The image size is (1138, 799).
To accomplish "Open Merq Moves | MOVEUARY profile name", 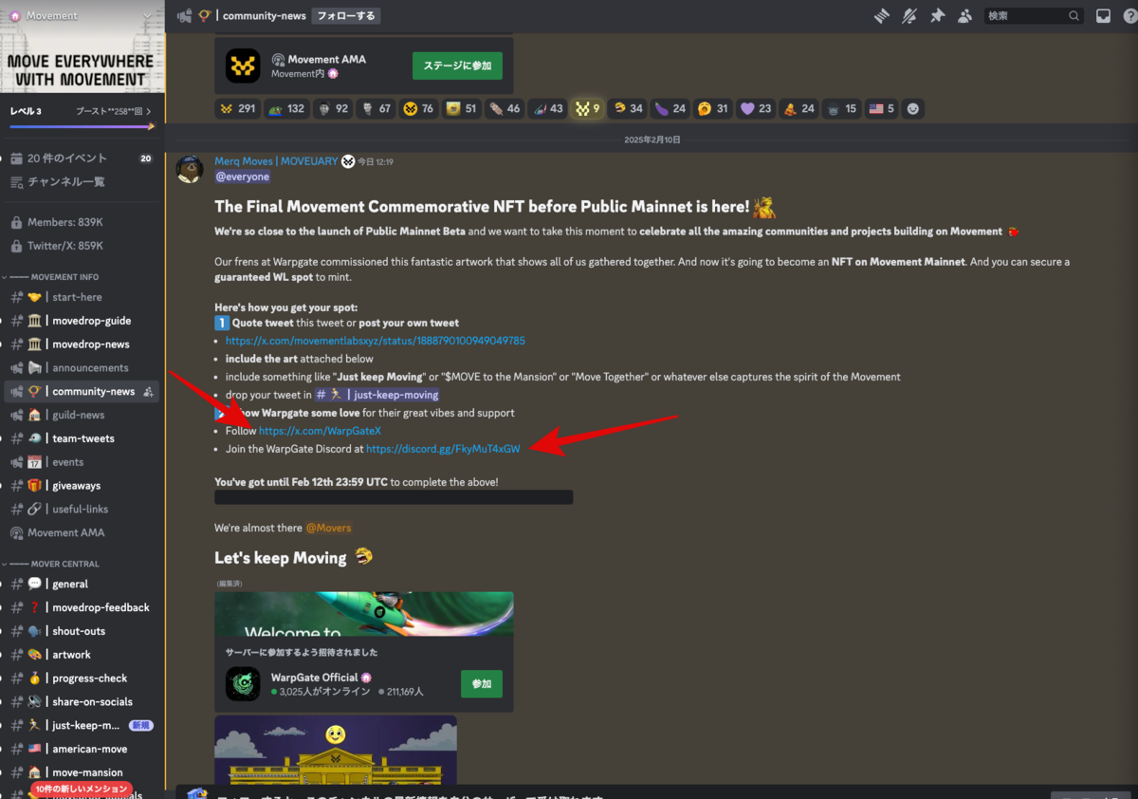I will 276,161.
